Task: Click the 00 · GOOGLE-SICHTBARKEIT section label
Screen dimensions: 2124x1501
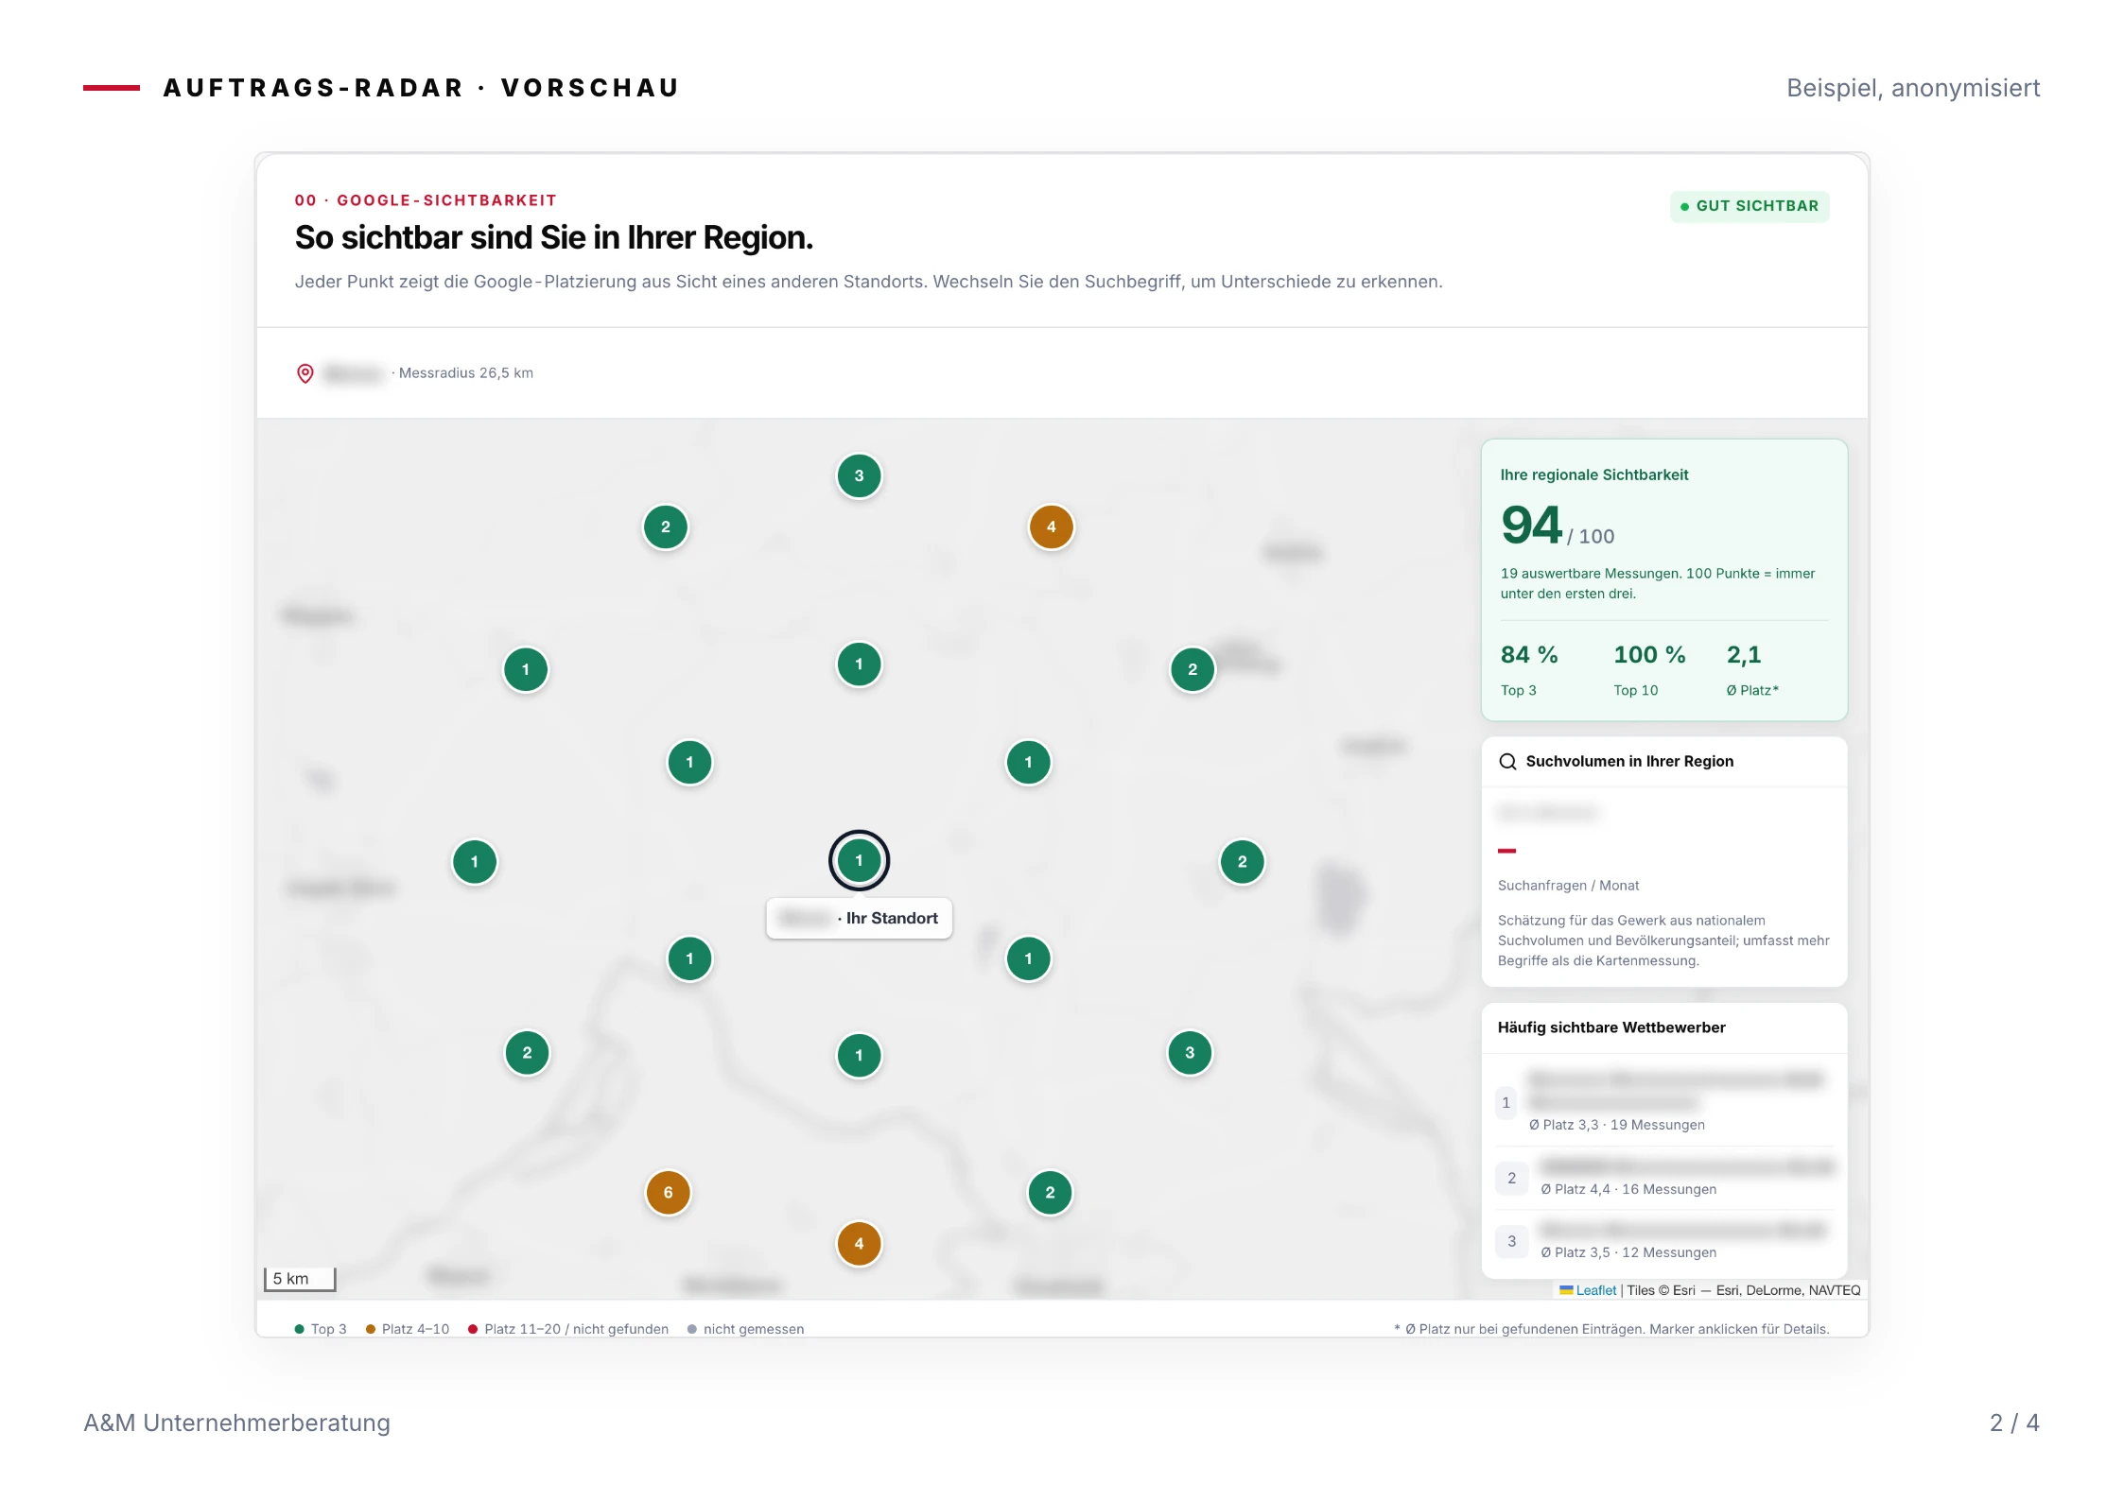Action: pyautogui.click(x=426, y=200)
